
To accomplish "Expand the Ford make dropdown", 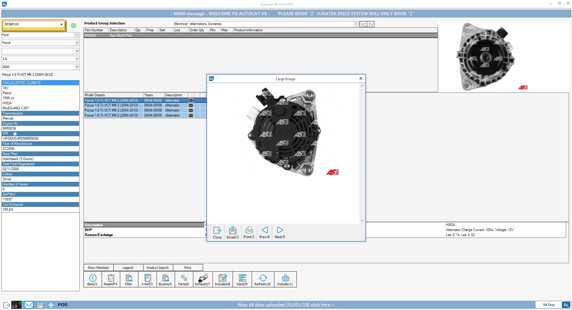I will (x=77, y=35).
